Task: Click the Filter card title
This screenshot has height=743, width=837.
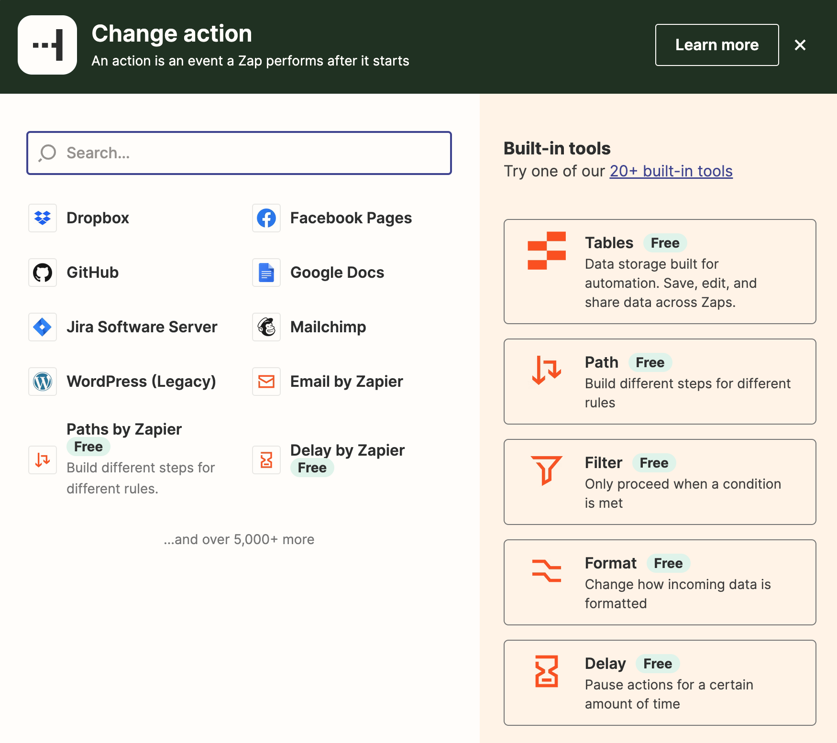Action: (x=604, y=463)
